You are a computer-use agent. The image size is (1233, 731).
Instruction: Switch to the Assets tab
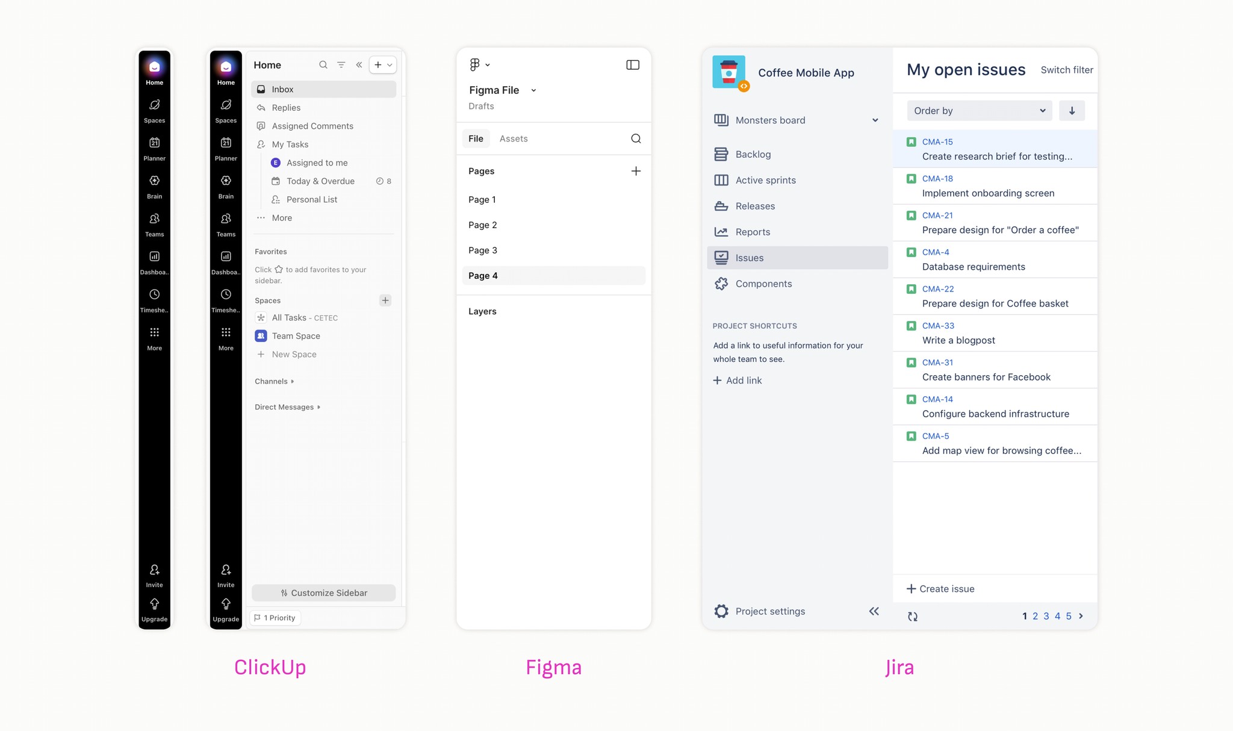pos(514,138)
